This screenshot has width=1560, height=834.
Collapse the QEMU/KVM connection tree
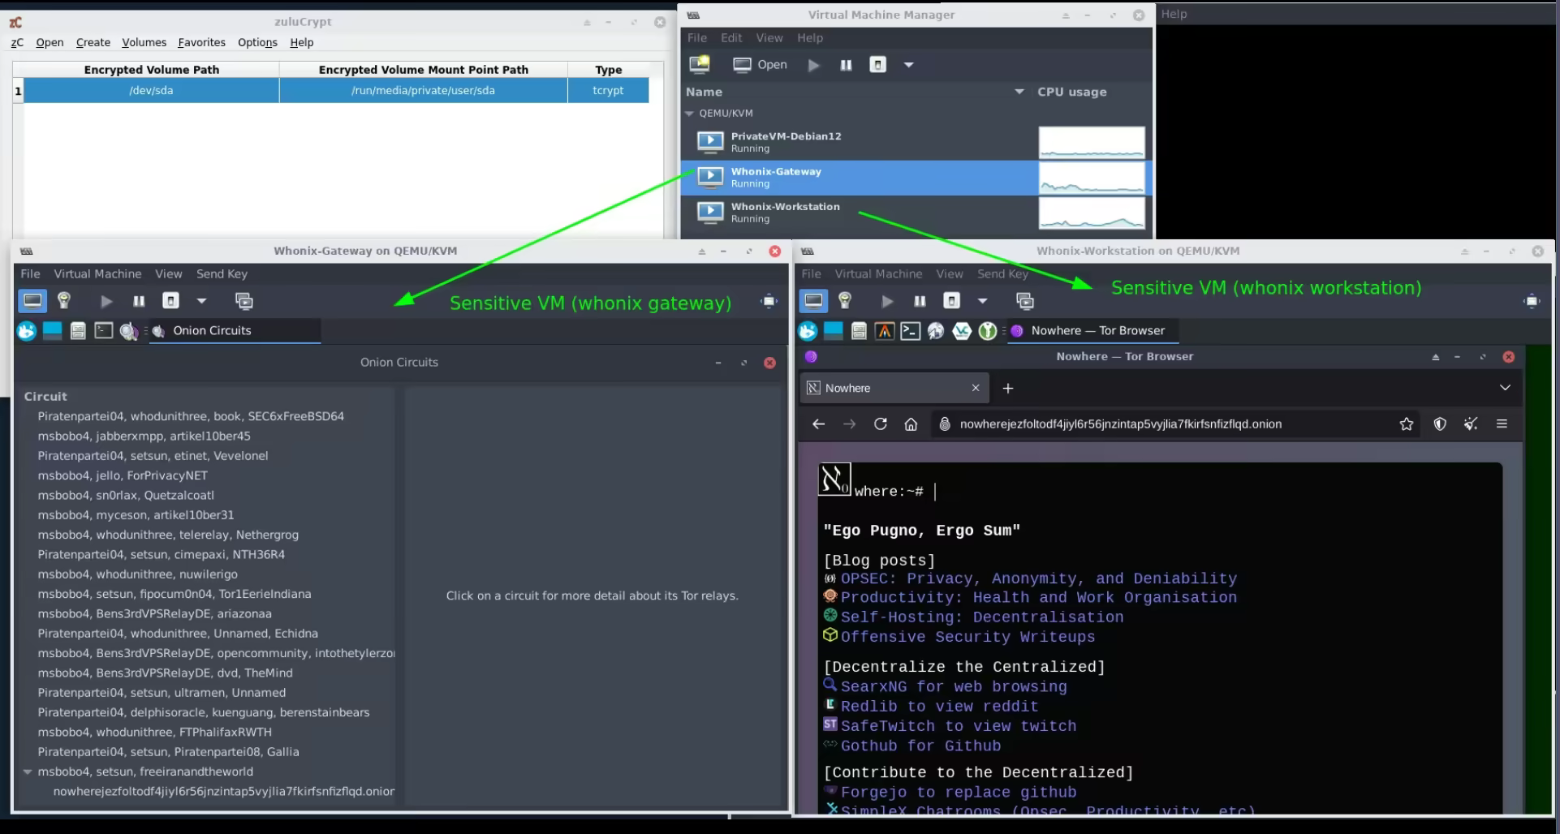689,114
